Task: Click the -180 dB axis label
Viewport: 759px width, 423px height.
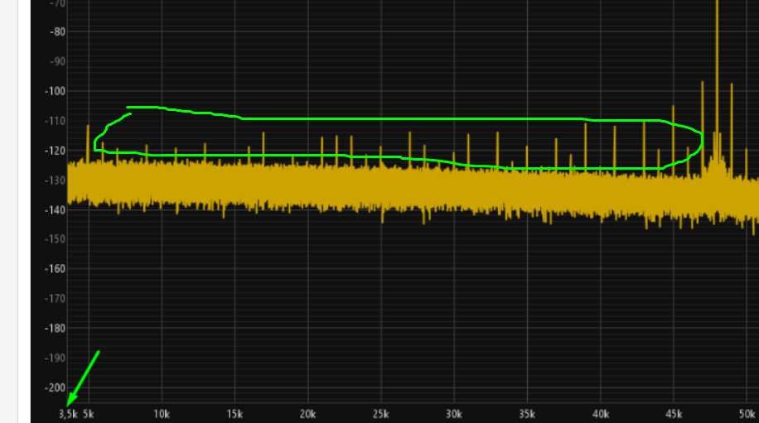Action: 55,329
